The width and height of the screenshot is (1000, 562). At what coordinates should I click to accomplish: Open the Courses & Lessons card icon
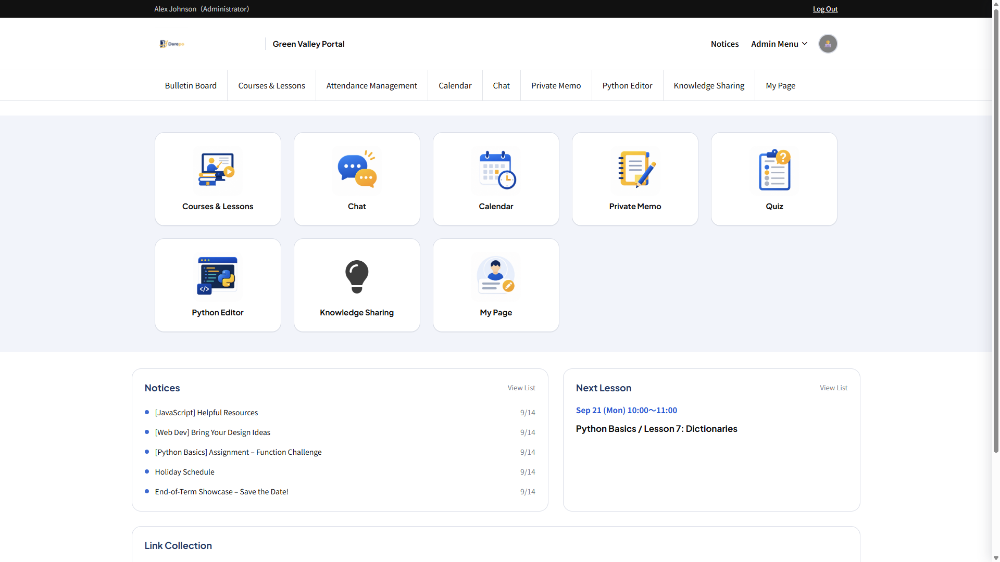click(218, 170)
